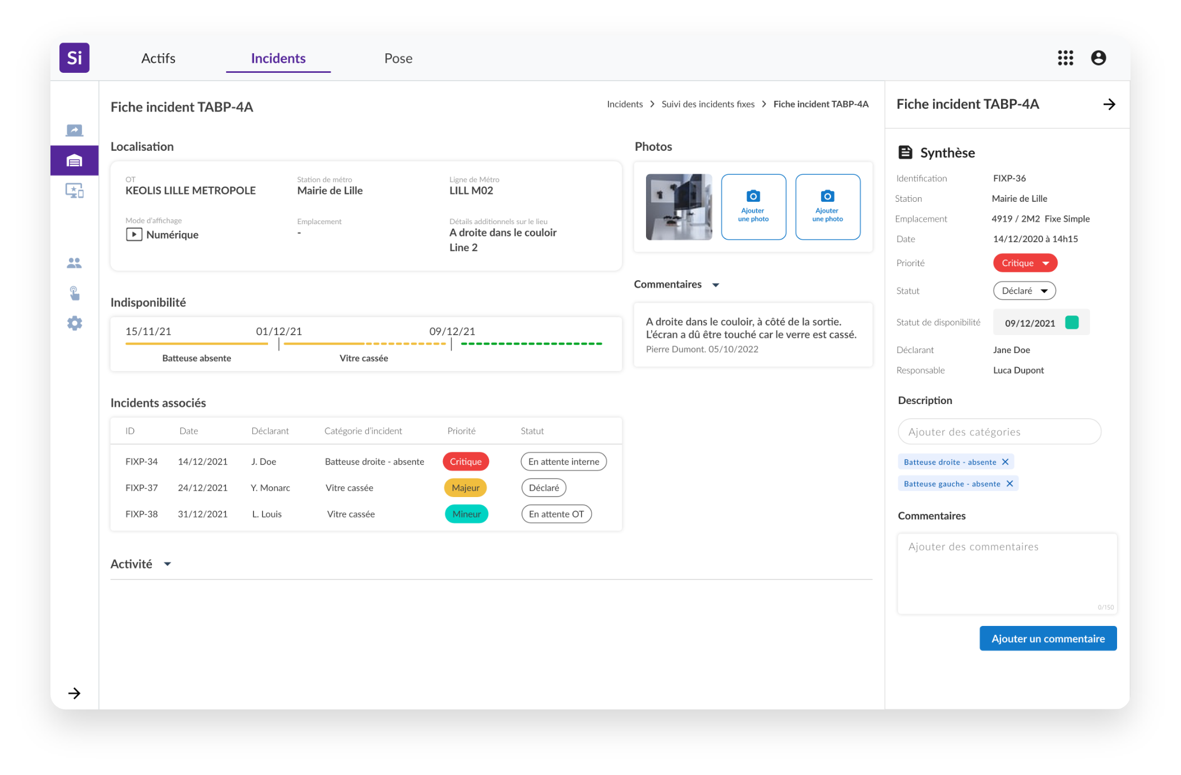The height and width of the screenshot is (775, 1181).
Task: Click green availability status swatch
Action: pyautogui.click(x=1071, y=322)
